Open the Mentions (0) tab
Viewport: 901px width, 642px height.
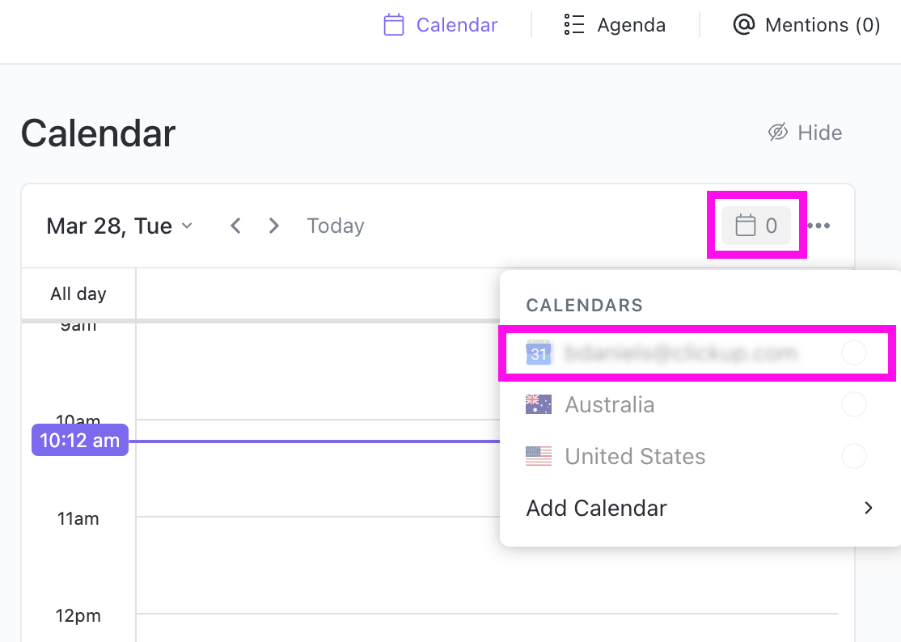coord(822,25)
